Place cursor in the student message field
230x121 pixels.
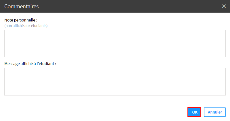pyautogui.click(x=115, y=82)
